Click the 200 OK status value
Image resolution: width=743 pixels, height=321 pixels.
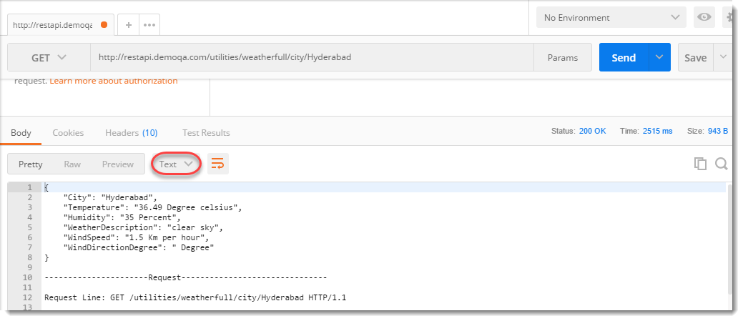click(592, 131)
